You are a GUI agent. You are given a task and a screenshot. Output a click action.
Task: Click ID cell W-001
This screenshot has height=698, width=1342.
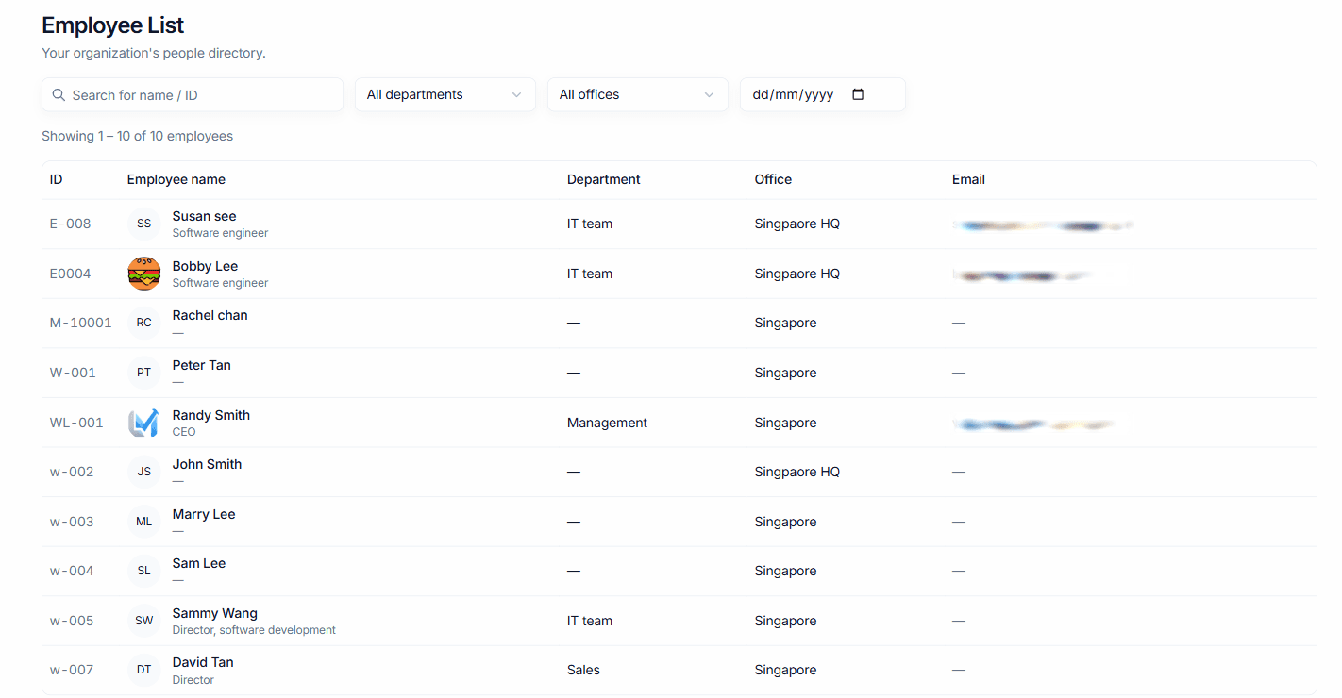[x=73, y=373]
